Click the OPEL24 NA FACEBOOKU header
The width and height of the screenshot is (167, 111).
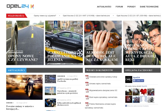pyautogui.click(x=142, y=70)
